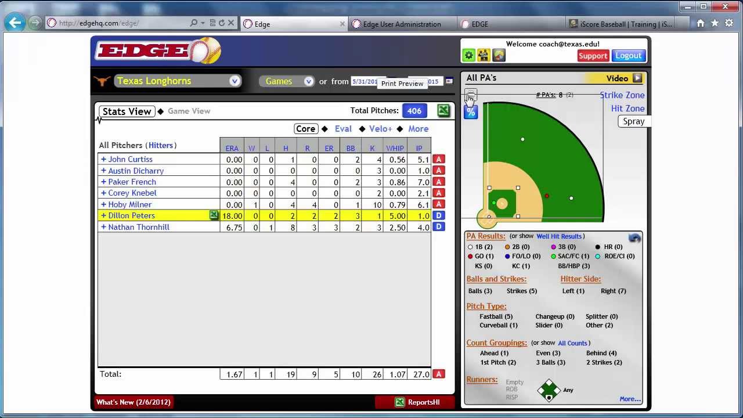Filter by Curveball (1) pitch type

(x=498, y=325)
